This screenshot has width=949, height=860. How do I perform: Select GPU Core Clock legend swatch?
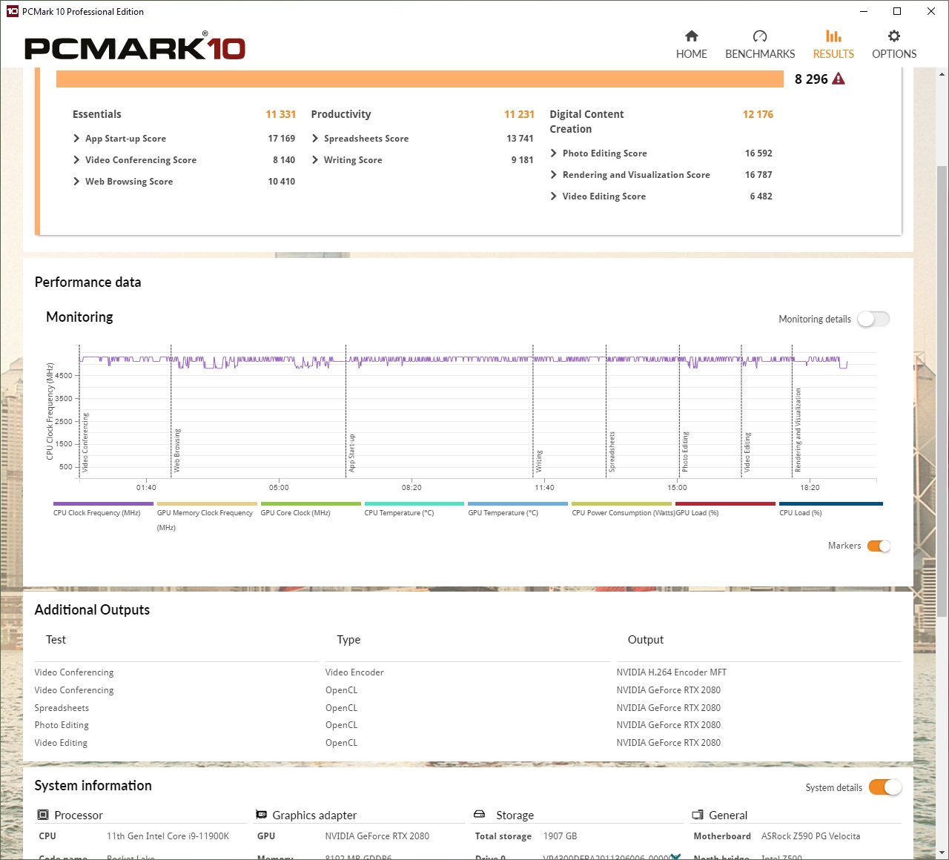pyautogui.click(x=311, y=503)
